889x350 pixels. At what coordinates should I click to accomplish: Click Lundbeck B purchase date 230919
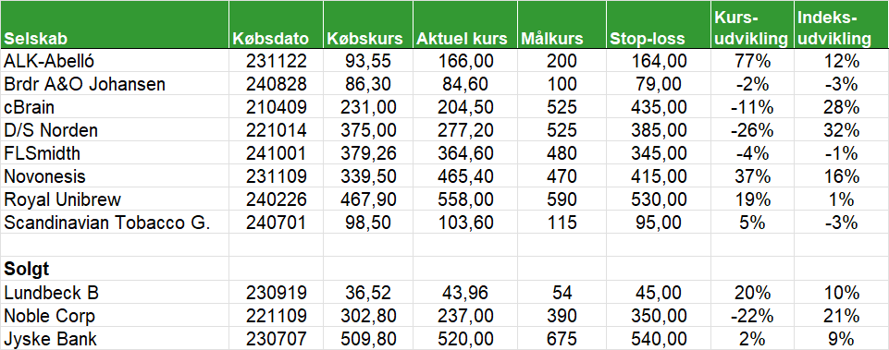tap(276, 292)
